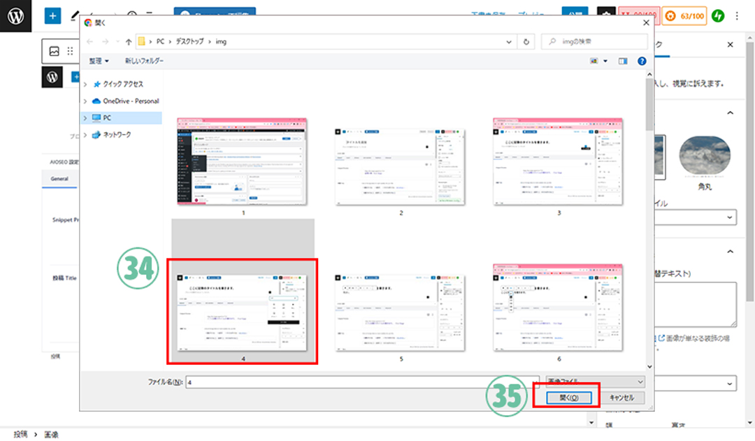Viewport: 755px width, 441px height.
Task: Expand the クイック アクセス tree node
Action: tap(86, 84)
